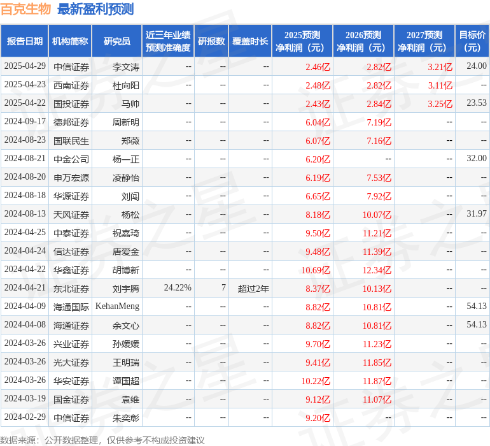Click the 百克生物 title text
This screenshot has width=490, height=446.
click(x=25, y=9)
